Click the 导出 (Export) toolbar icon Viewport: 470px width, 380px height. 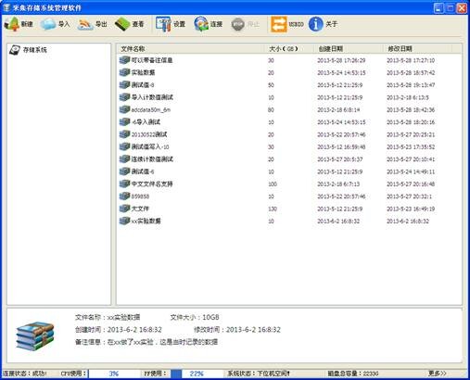85,24
